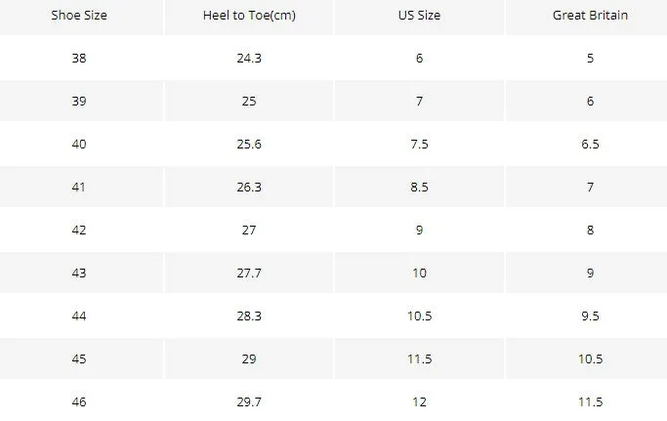Select Great Britain size 10.5 cell
667x421 pixels.
point(590,358)
